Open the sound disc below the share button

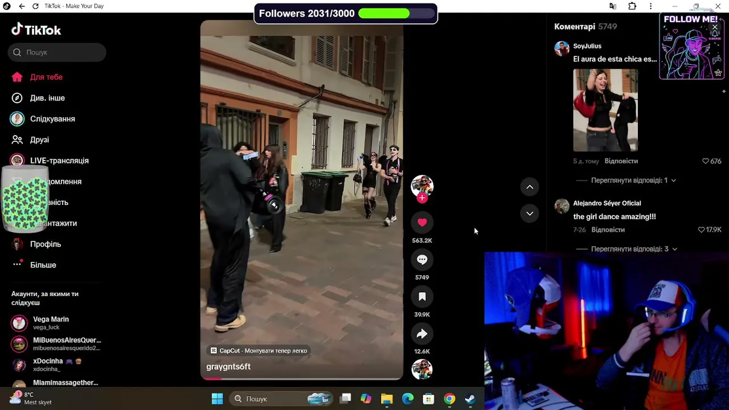[x=422, y=369]
